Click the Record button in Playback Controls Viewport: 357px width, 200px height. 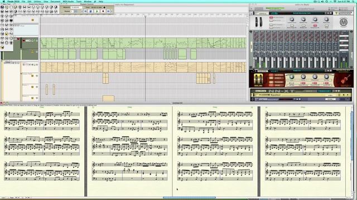103,11
